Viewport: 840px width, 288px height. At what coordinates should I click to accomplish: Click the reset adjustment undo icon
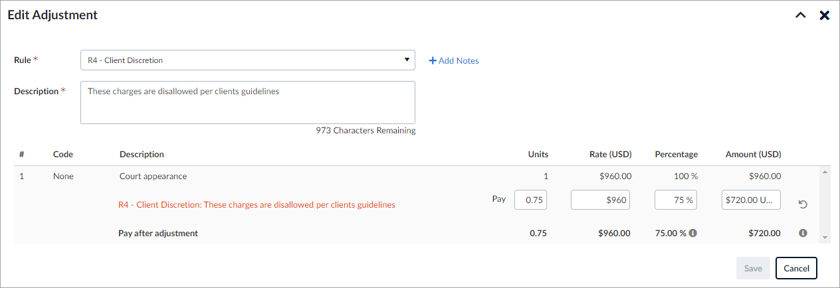click(803, 204)
